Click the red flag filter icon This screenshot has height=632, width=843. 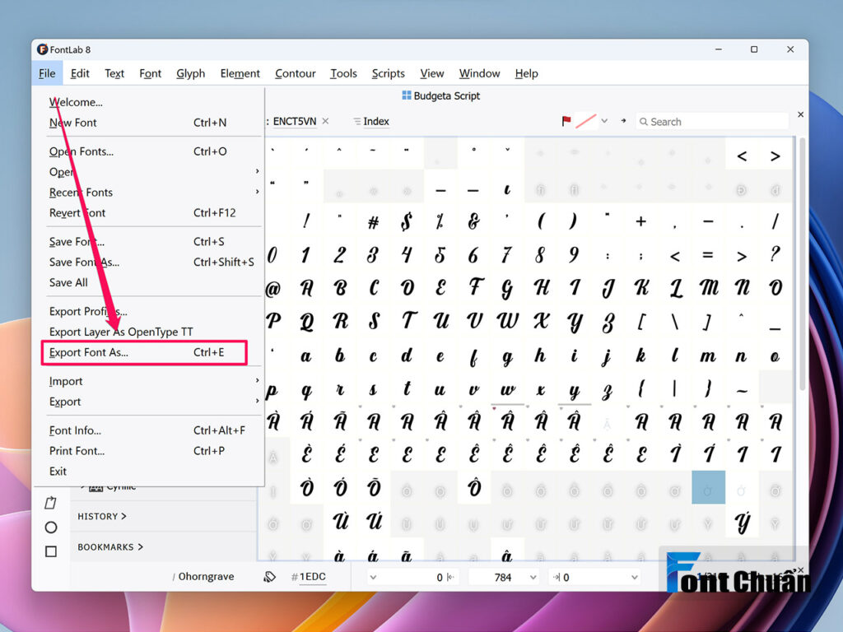click(x=566, y=122)
